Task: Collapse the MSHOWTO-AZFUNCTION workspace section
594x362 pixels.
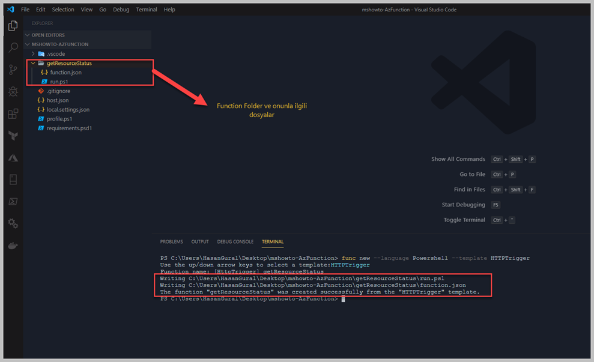Action: coord(27,44)
